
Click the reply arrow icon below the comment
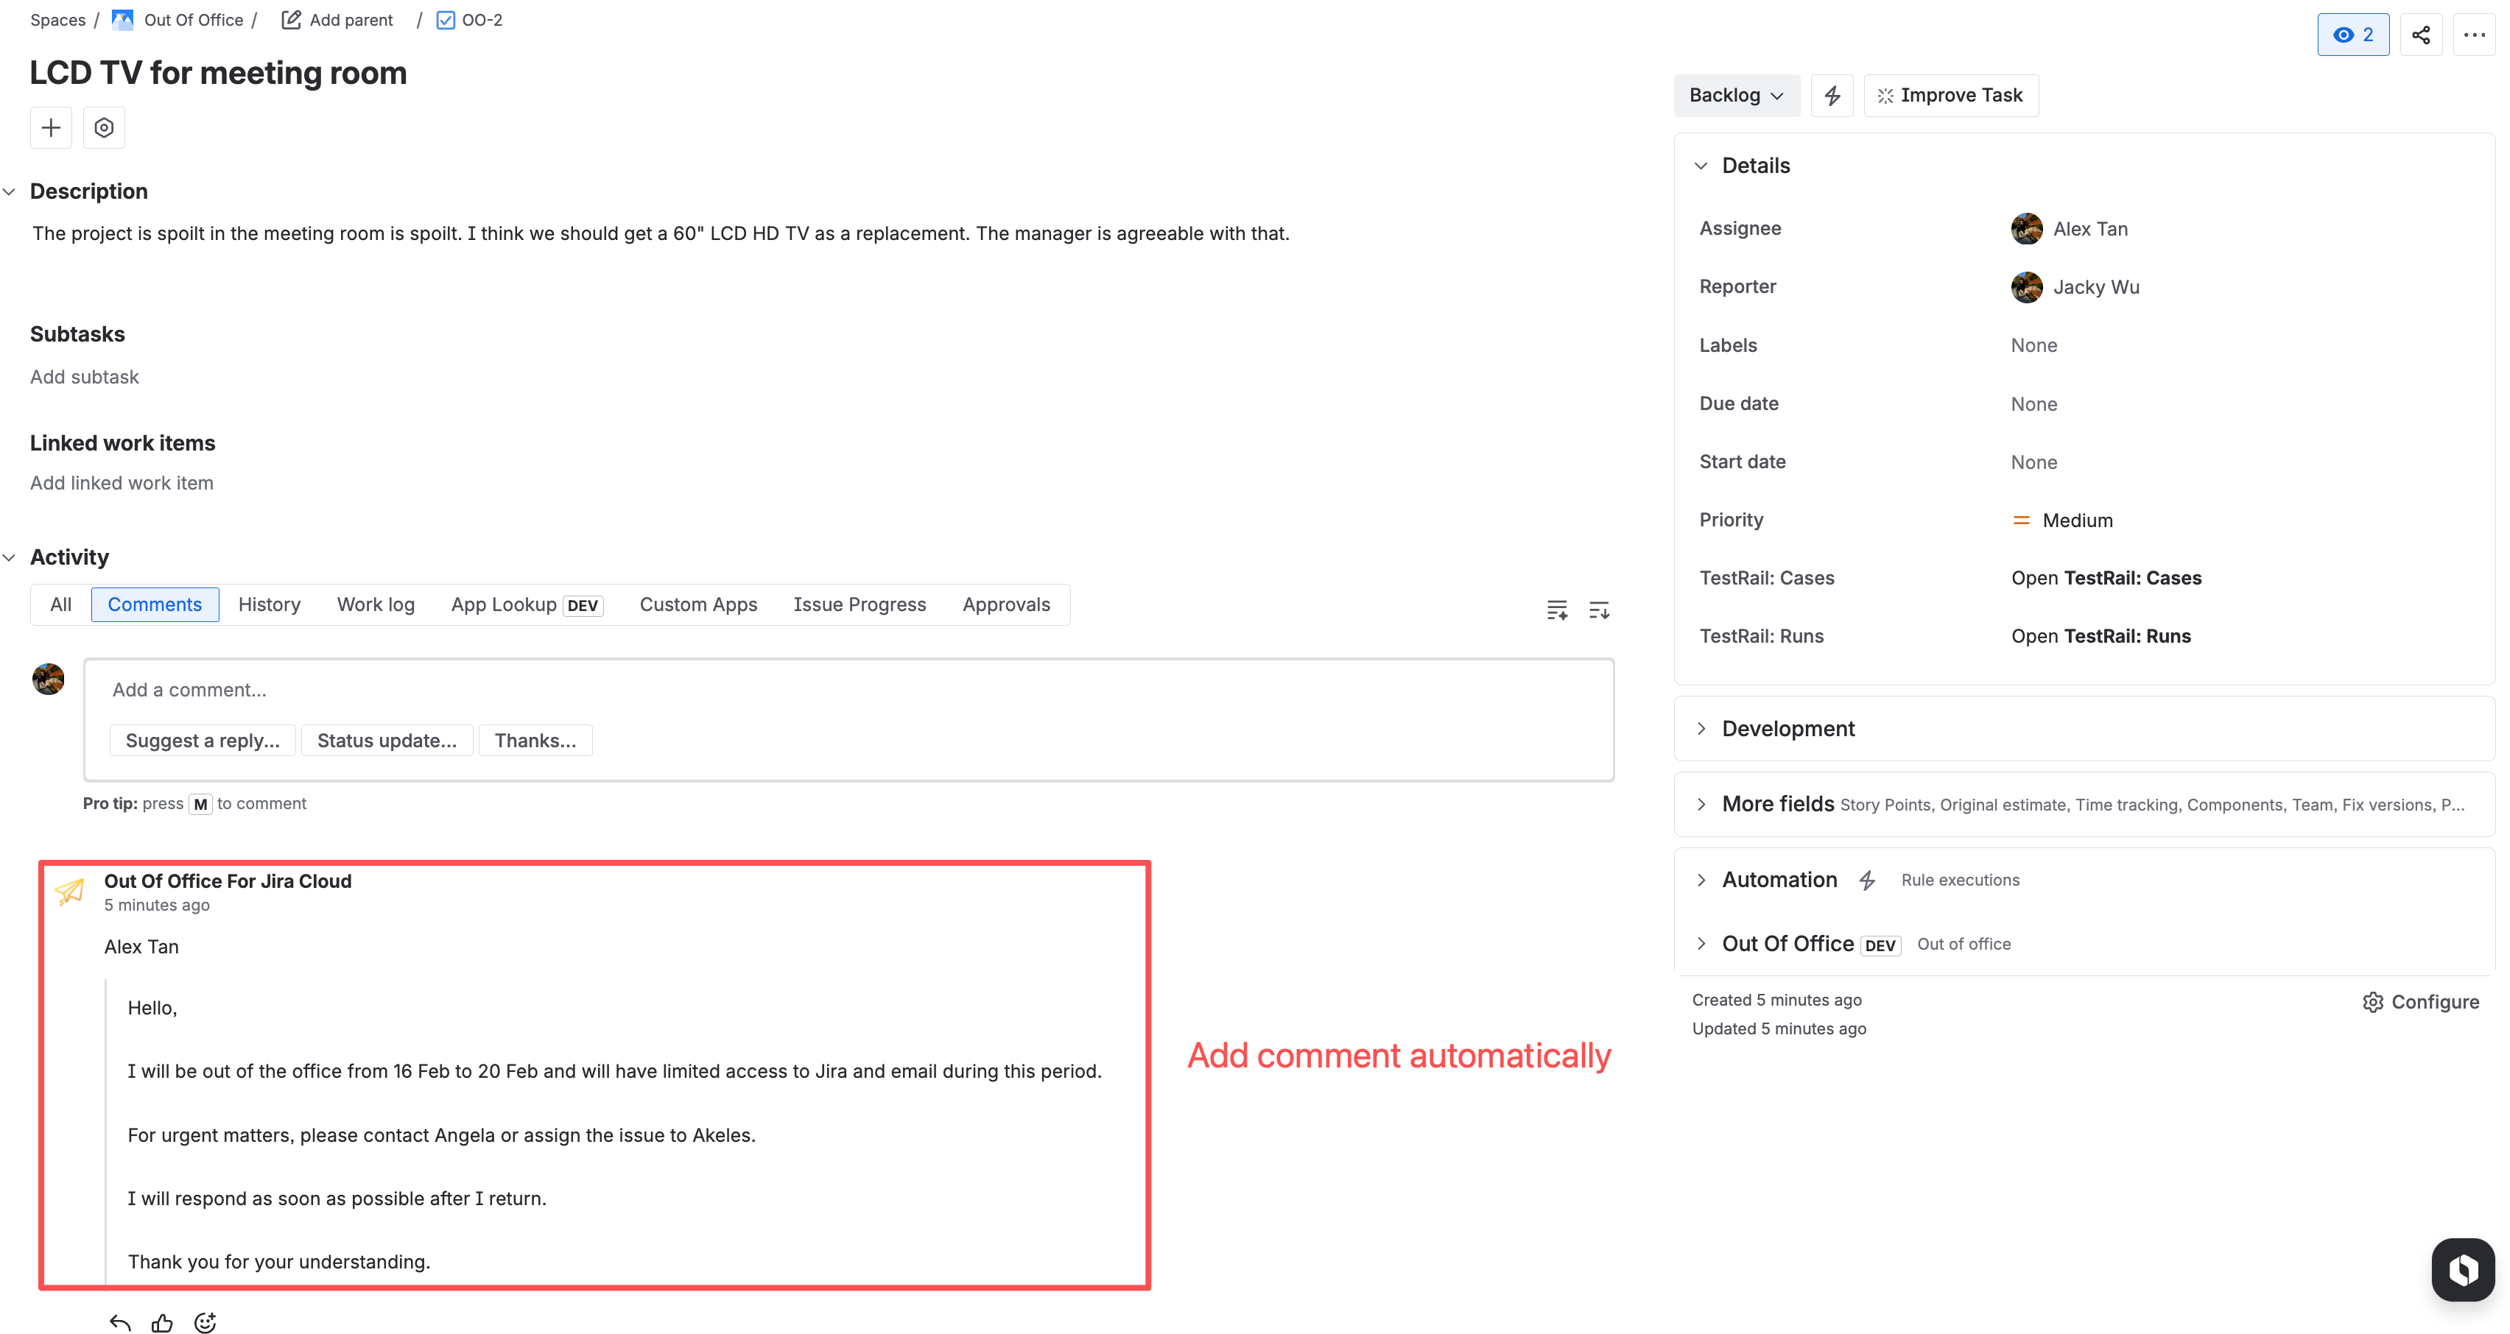[120, 1321]
